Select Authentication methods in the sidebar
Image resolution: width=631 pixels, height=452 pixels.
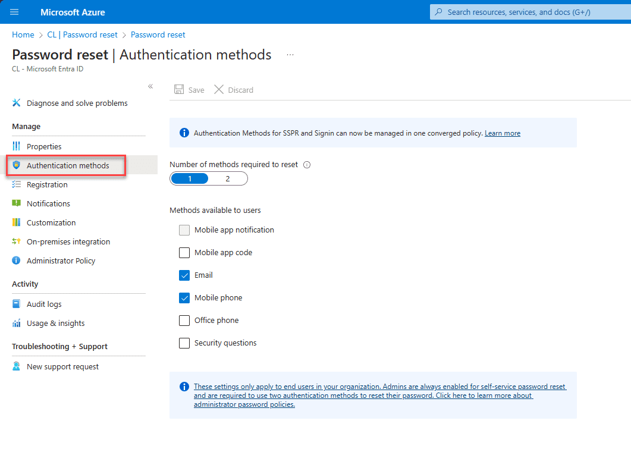click(68, 165)
